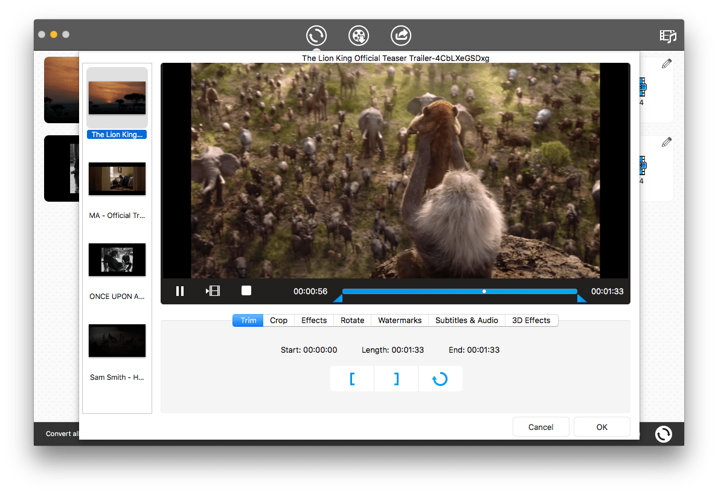Stop the video playback
The width and height of the screenshot is (718, 494).
(x=246, y=290)
